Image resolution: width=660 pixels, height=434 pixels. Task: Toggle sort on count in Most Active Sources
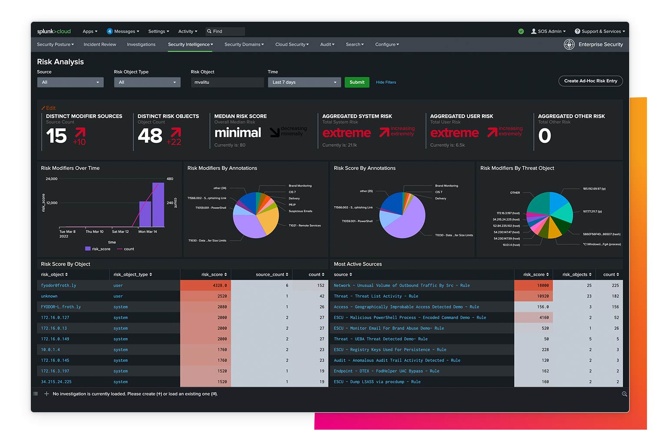click(x=611, y=274)
